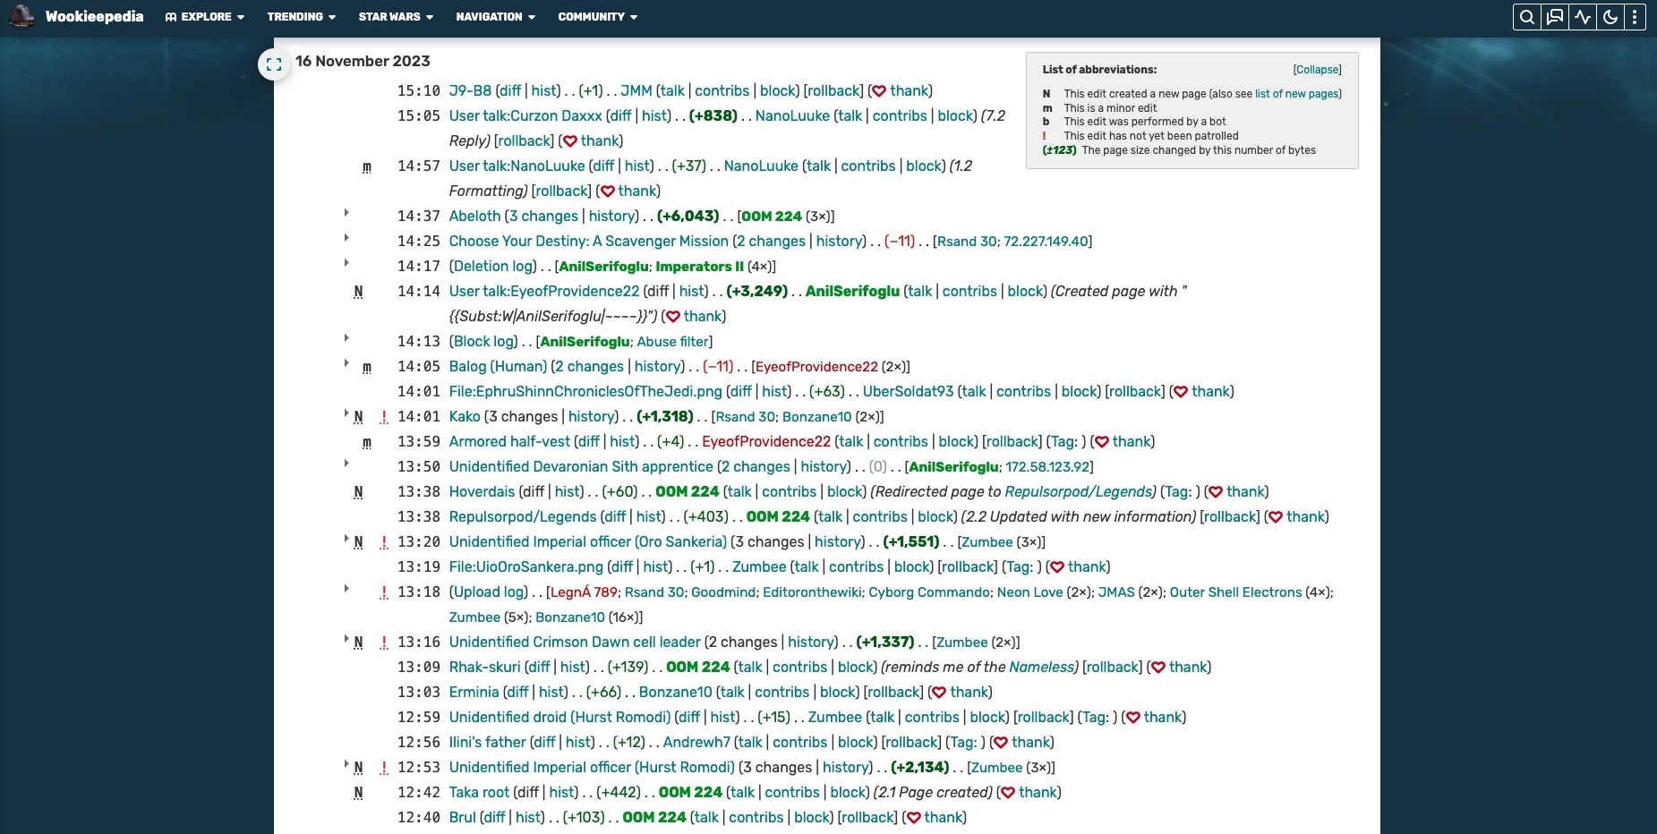This screenshot has width=1657, height=834.
Task: Block user JMM via block link
Action: tap(779, 91)
